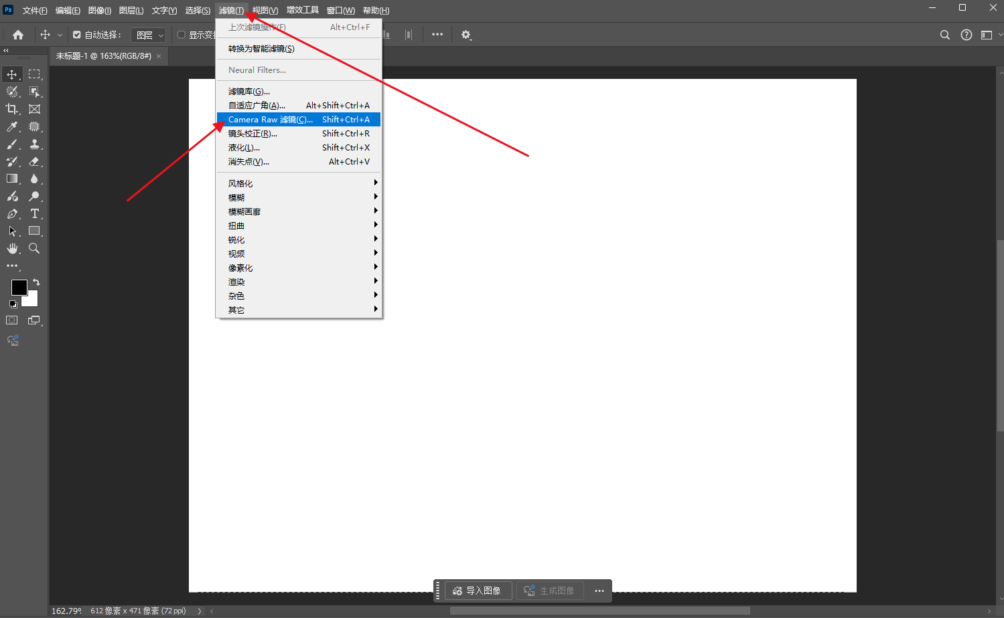Screen dimensions: 1004x618
Task: Select the Dodge tool
Action: [x=34, y=196]
